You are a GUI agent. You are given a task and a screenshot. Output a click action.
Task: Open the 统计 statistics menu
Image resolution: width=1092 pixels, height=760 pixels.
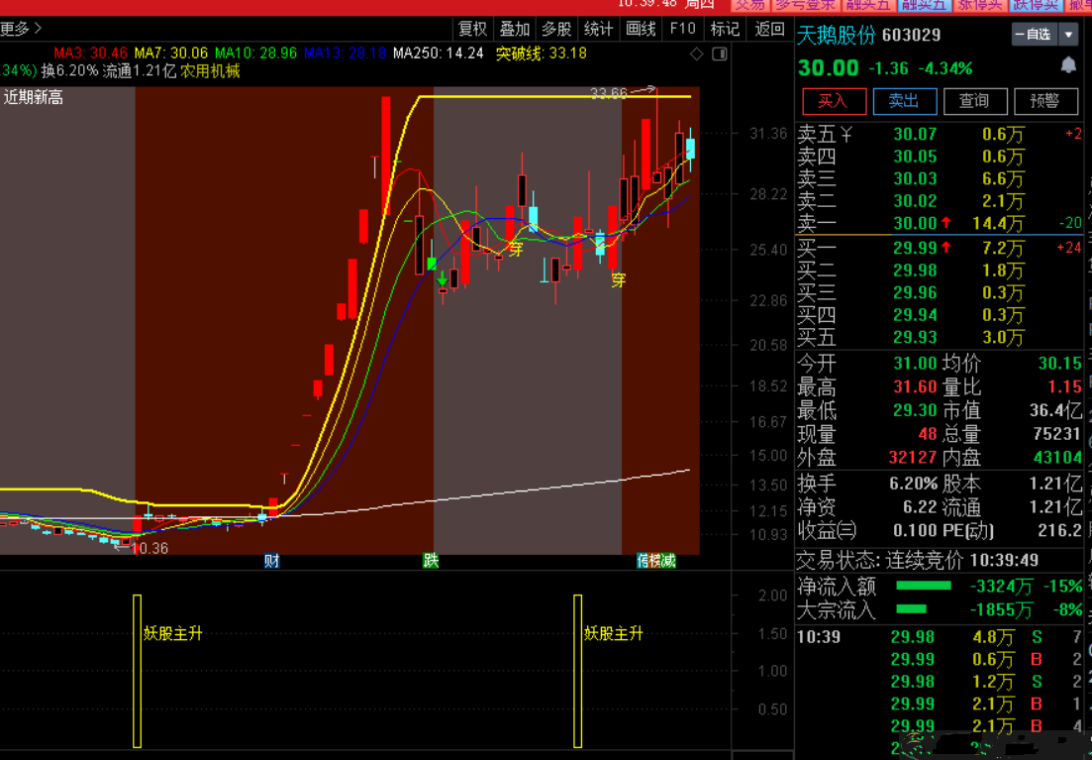598,30
